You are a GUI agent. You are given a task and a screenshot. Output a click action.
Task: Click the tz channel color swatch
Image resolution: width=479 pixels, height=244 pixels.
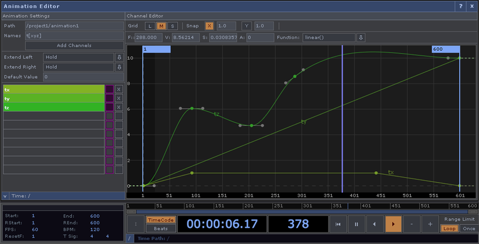coord(110,107)
